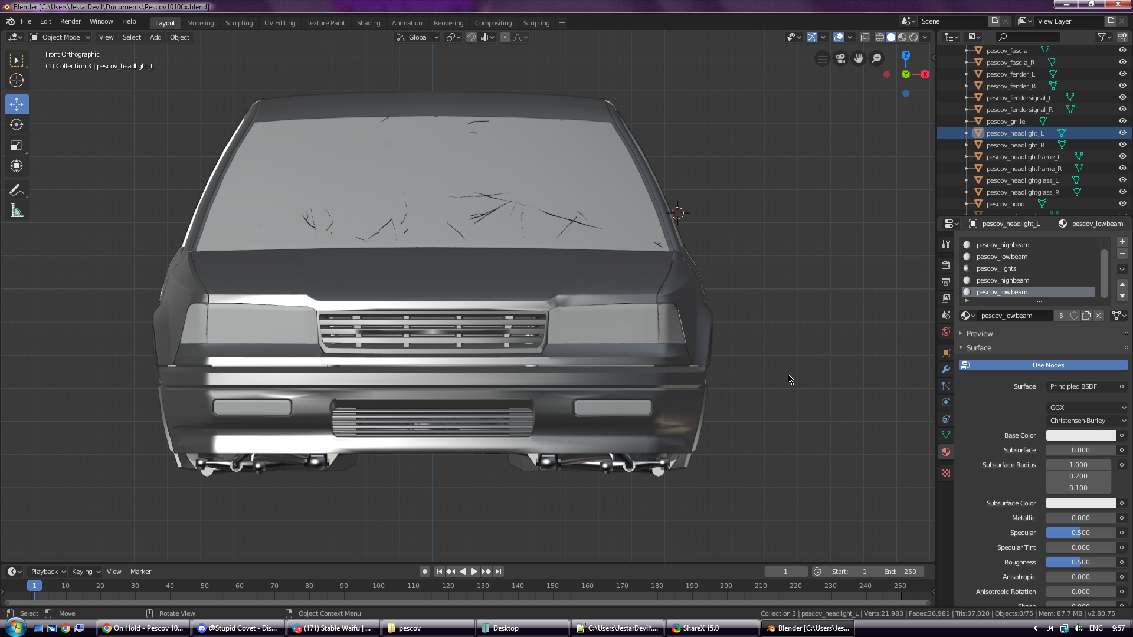
Task: Activate the Annotate pencil tool
Action: point(17,190)
